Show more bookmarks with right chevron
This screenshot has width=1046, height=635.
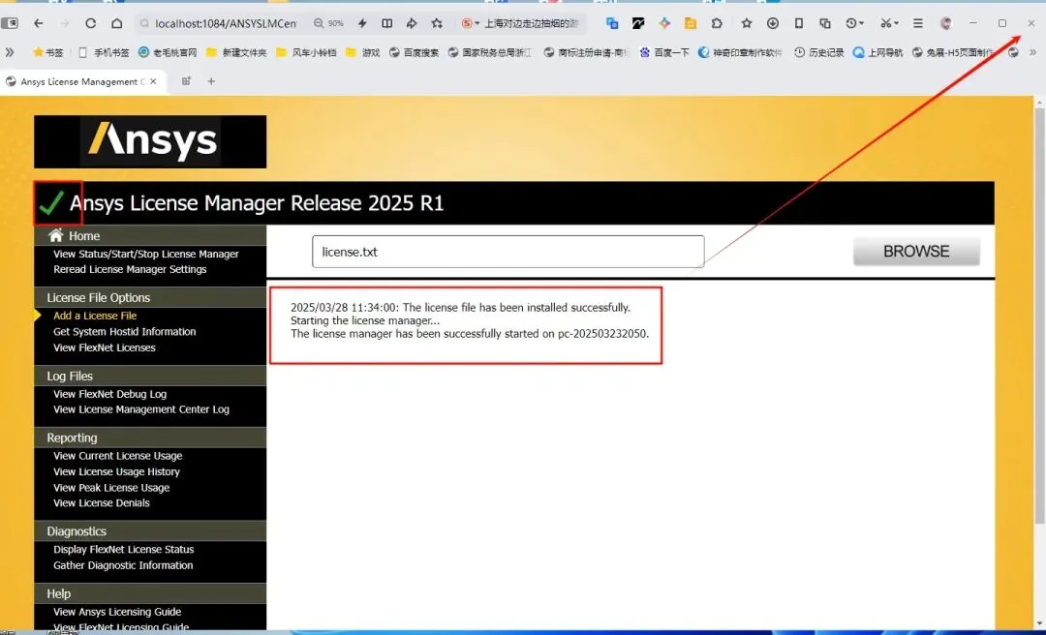coord(1032,52)
